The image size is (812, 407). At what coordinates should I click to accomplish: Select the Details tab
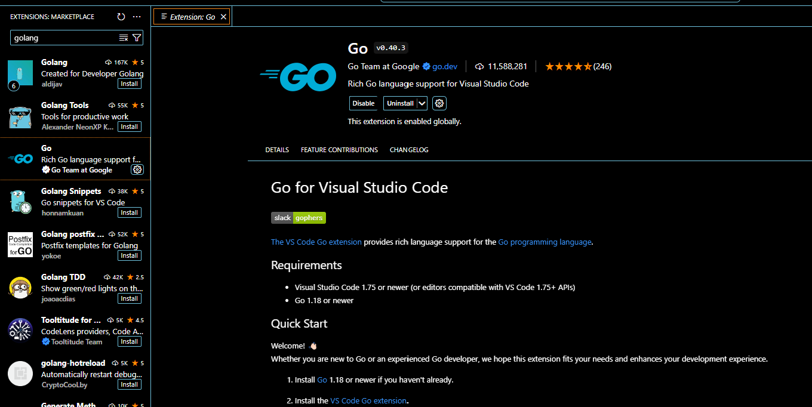277,150
